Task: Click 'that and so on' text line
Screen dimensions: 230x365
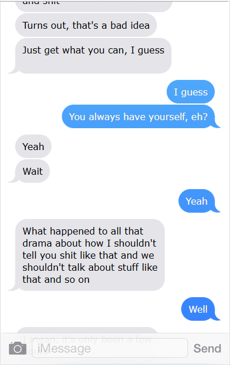Action: pos(56,279)
